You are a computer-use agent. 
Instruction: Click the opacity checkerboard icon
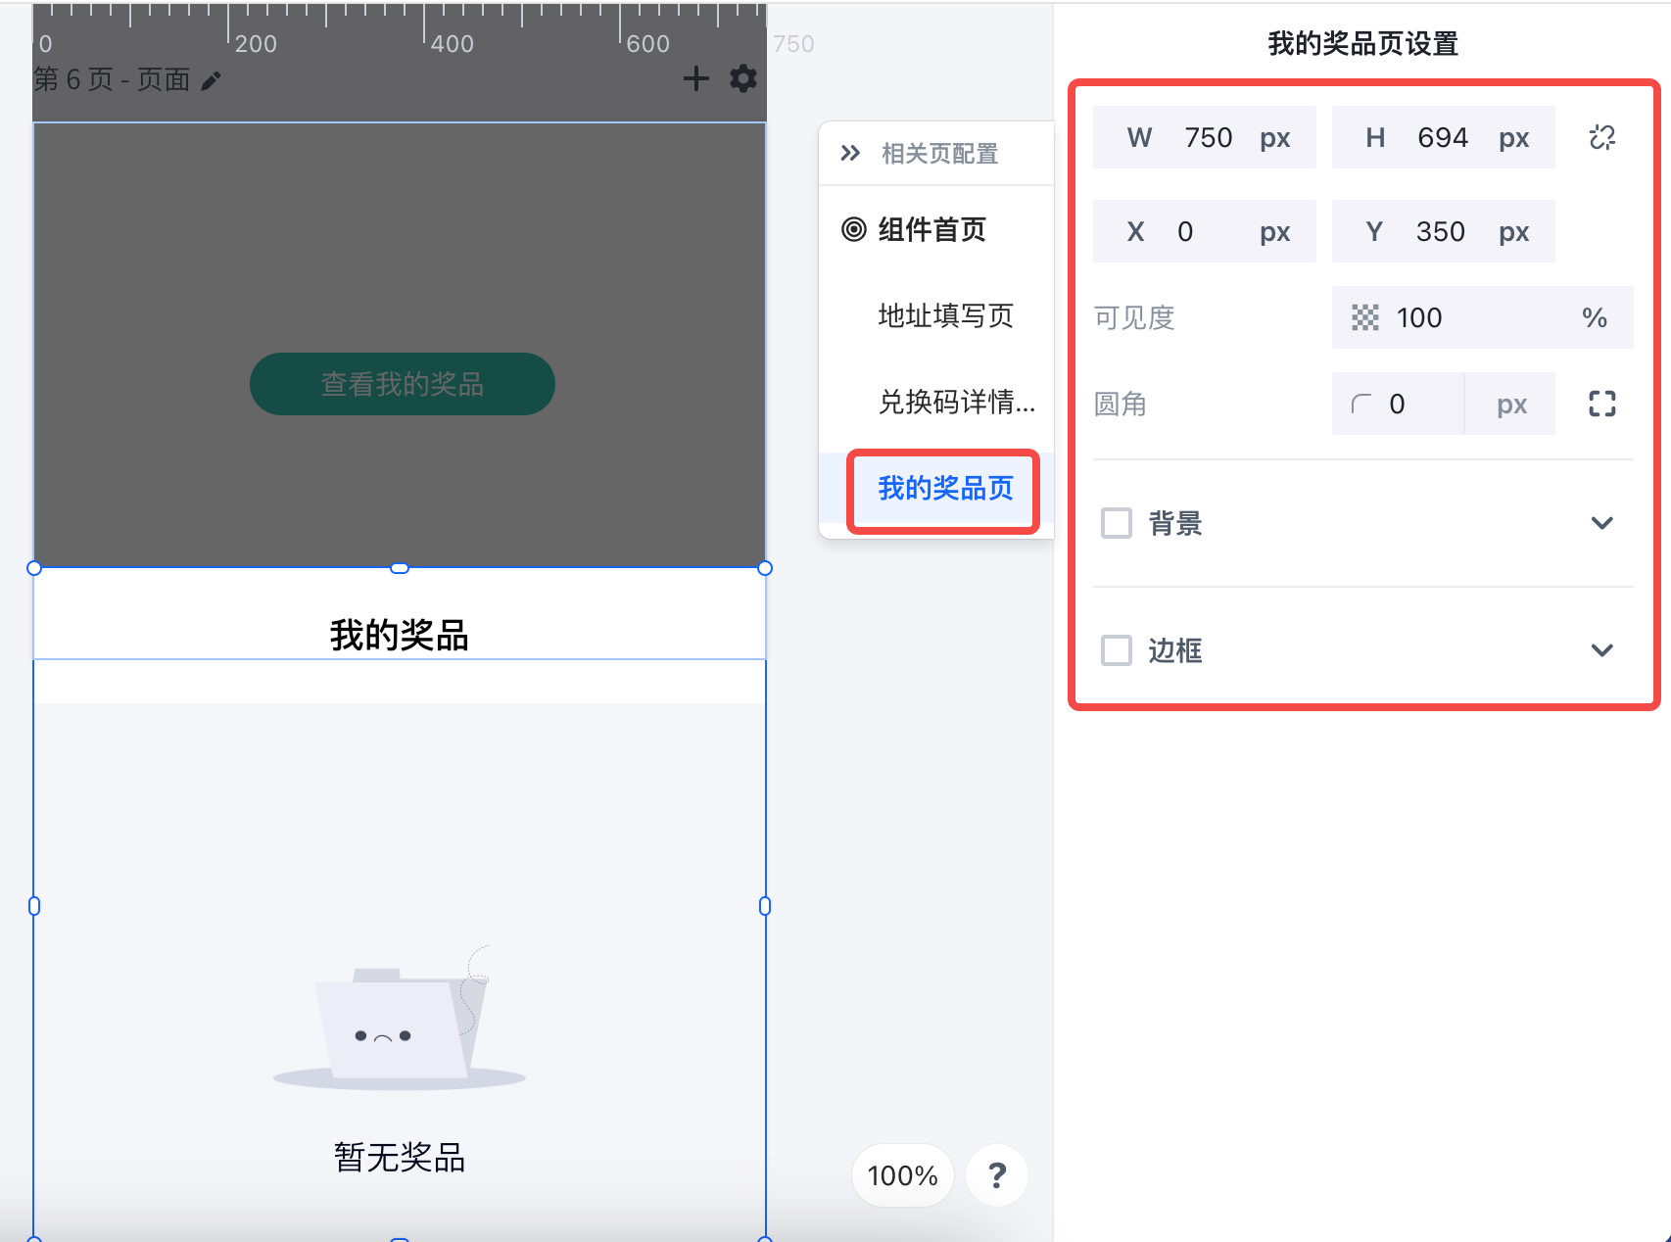click(x=1364, y=317)
